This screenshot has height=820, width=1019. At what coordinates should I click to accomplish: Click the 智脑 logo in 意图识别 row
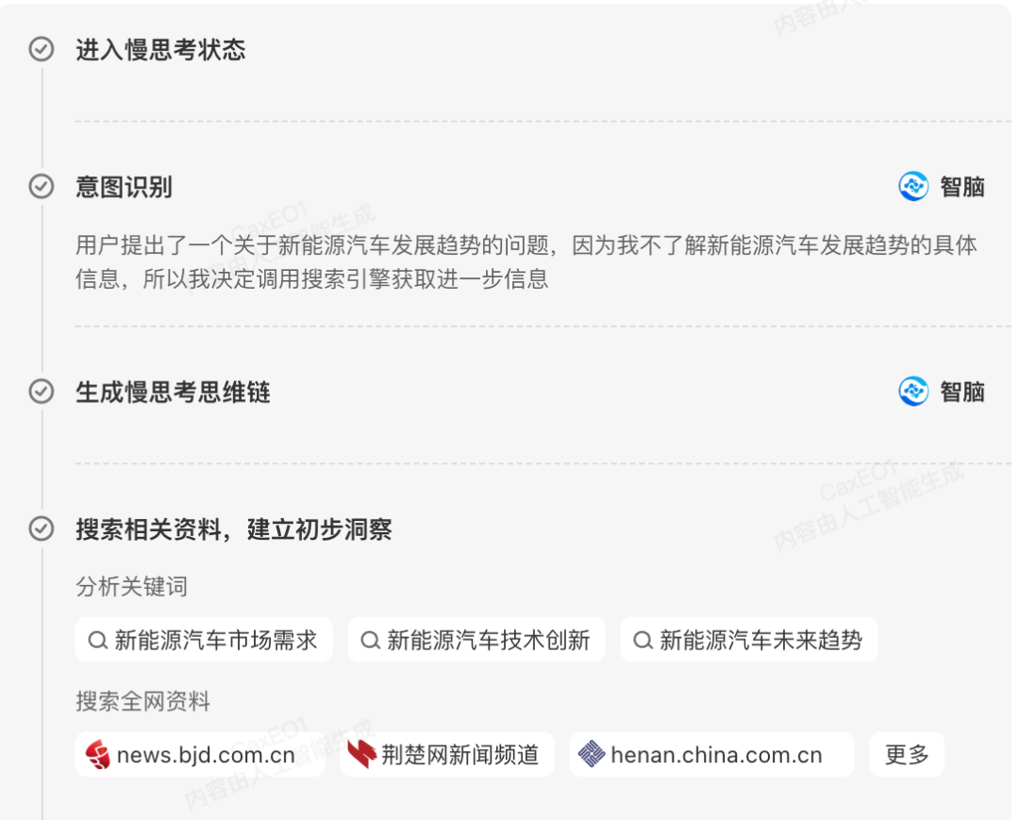[x=913, y=187]
